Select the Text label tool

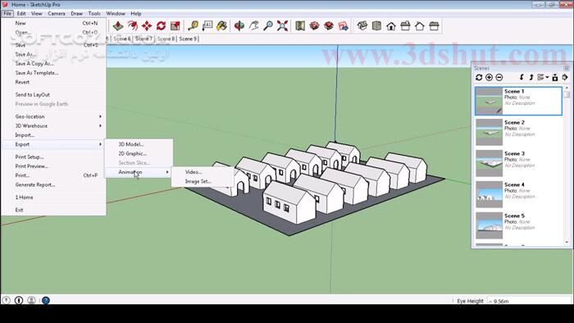tap(207, 25)
